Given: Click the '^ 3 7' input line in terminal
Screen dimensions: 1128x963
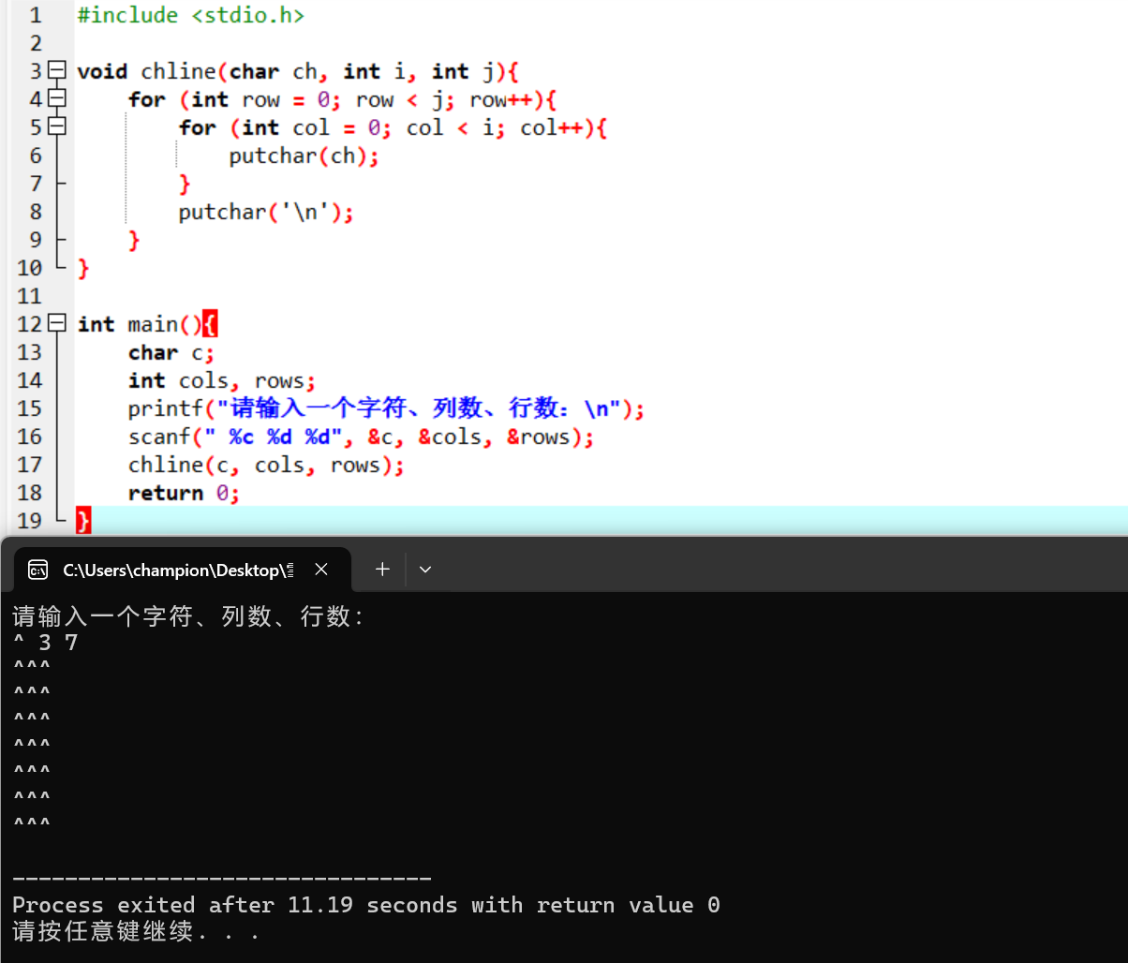Looking at the screenshot, I should 45,643.
